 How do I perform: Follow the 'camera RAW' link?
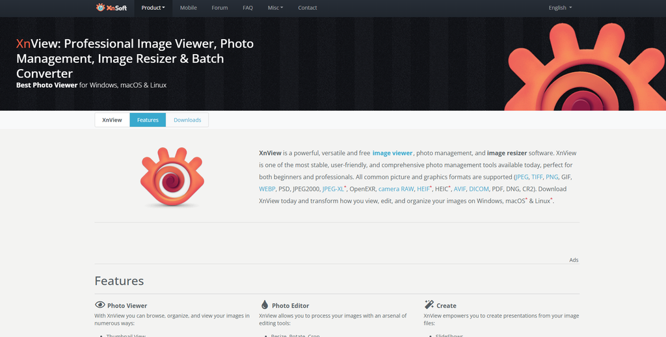click(396, 189)
